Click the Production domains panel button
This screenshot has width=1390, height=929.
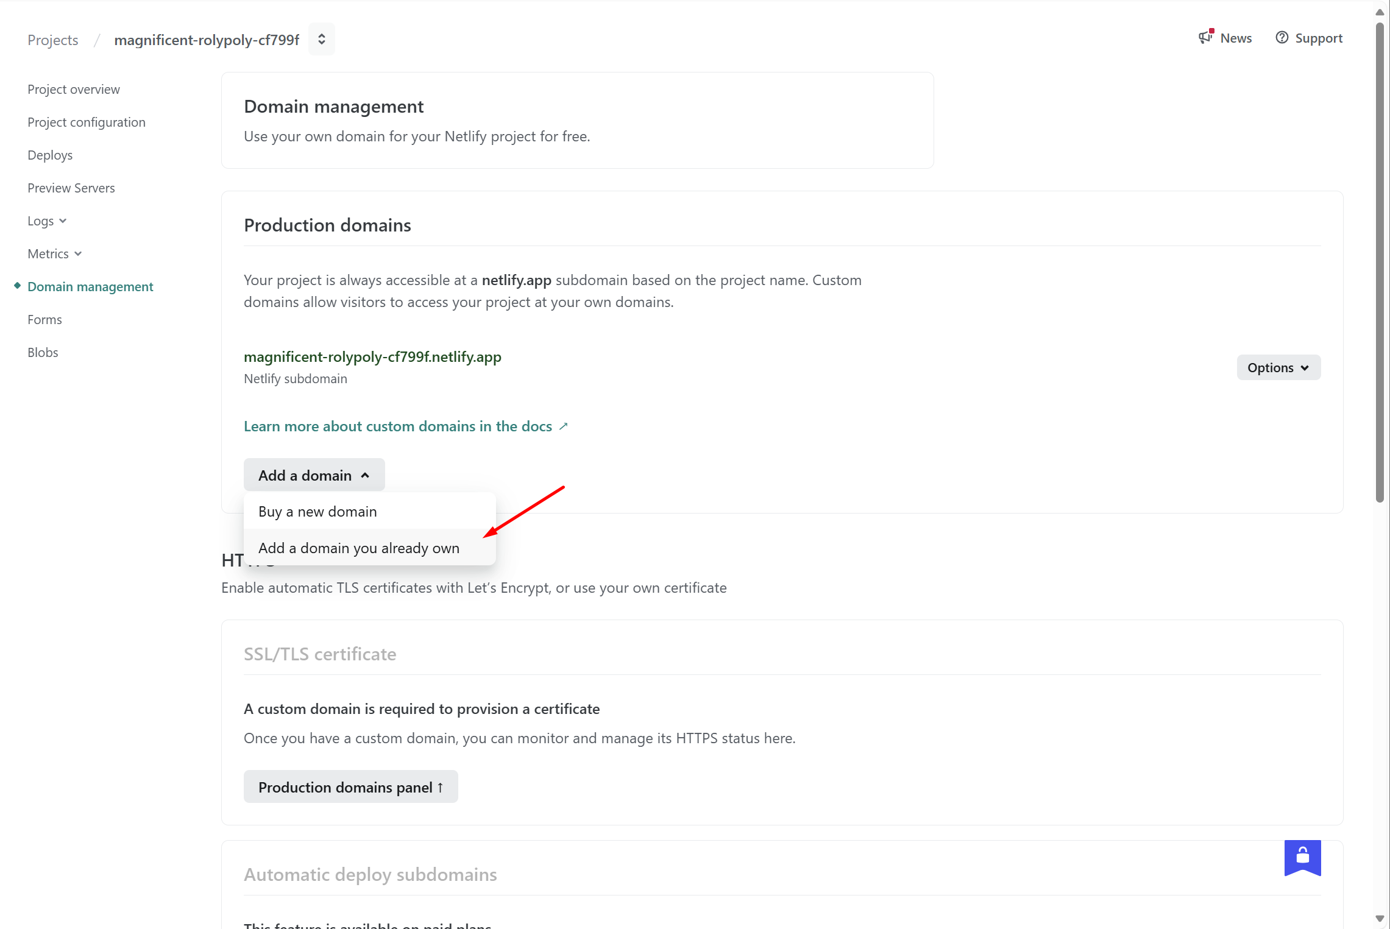pyautogui.click(x=350, y=787)
